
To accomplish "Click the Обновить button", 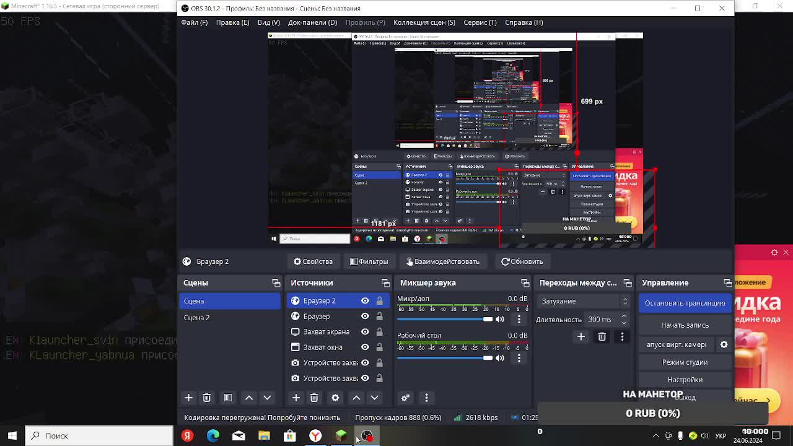I will pyautogui.click(x=522, y=261).
